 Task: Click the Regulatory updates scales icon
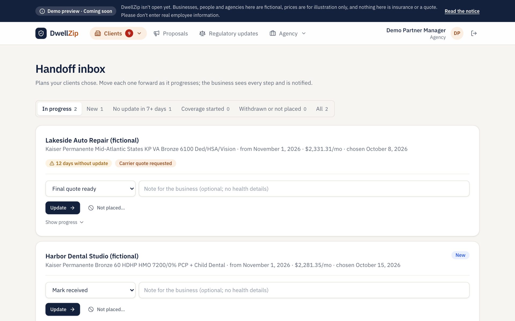click(203, 33)
